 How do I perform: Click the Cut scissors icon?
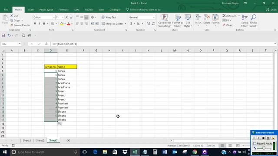[x=12, y=16]
